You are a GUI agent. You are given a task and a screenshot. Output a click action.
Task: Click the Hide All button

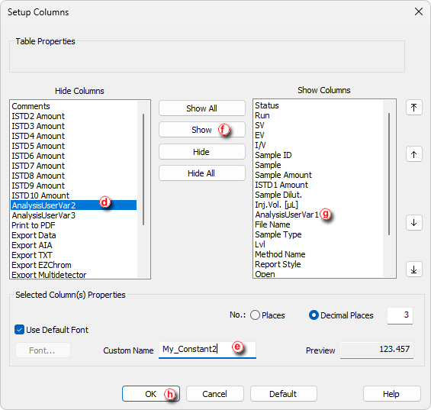[x=202, y=173]
